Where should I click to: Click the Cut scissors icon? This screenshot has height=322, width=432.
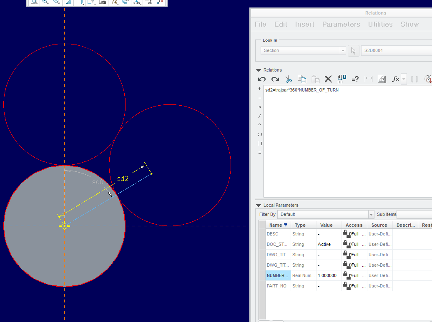pos(289,79)
